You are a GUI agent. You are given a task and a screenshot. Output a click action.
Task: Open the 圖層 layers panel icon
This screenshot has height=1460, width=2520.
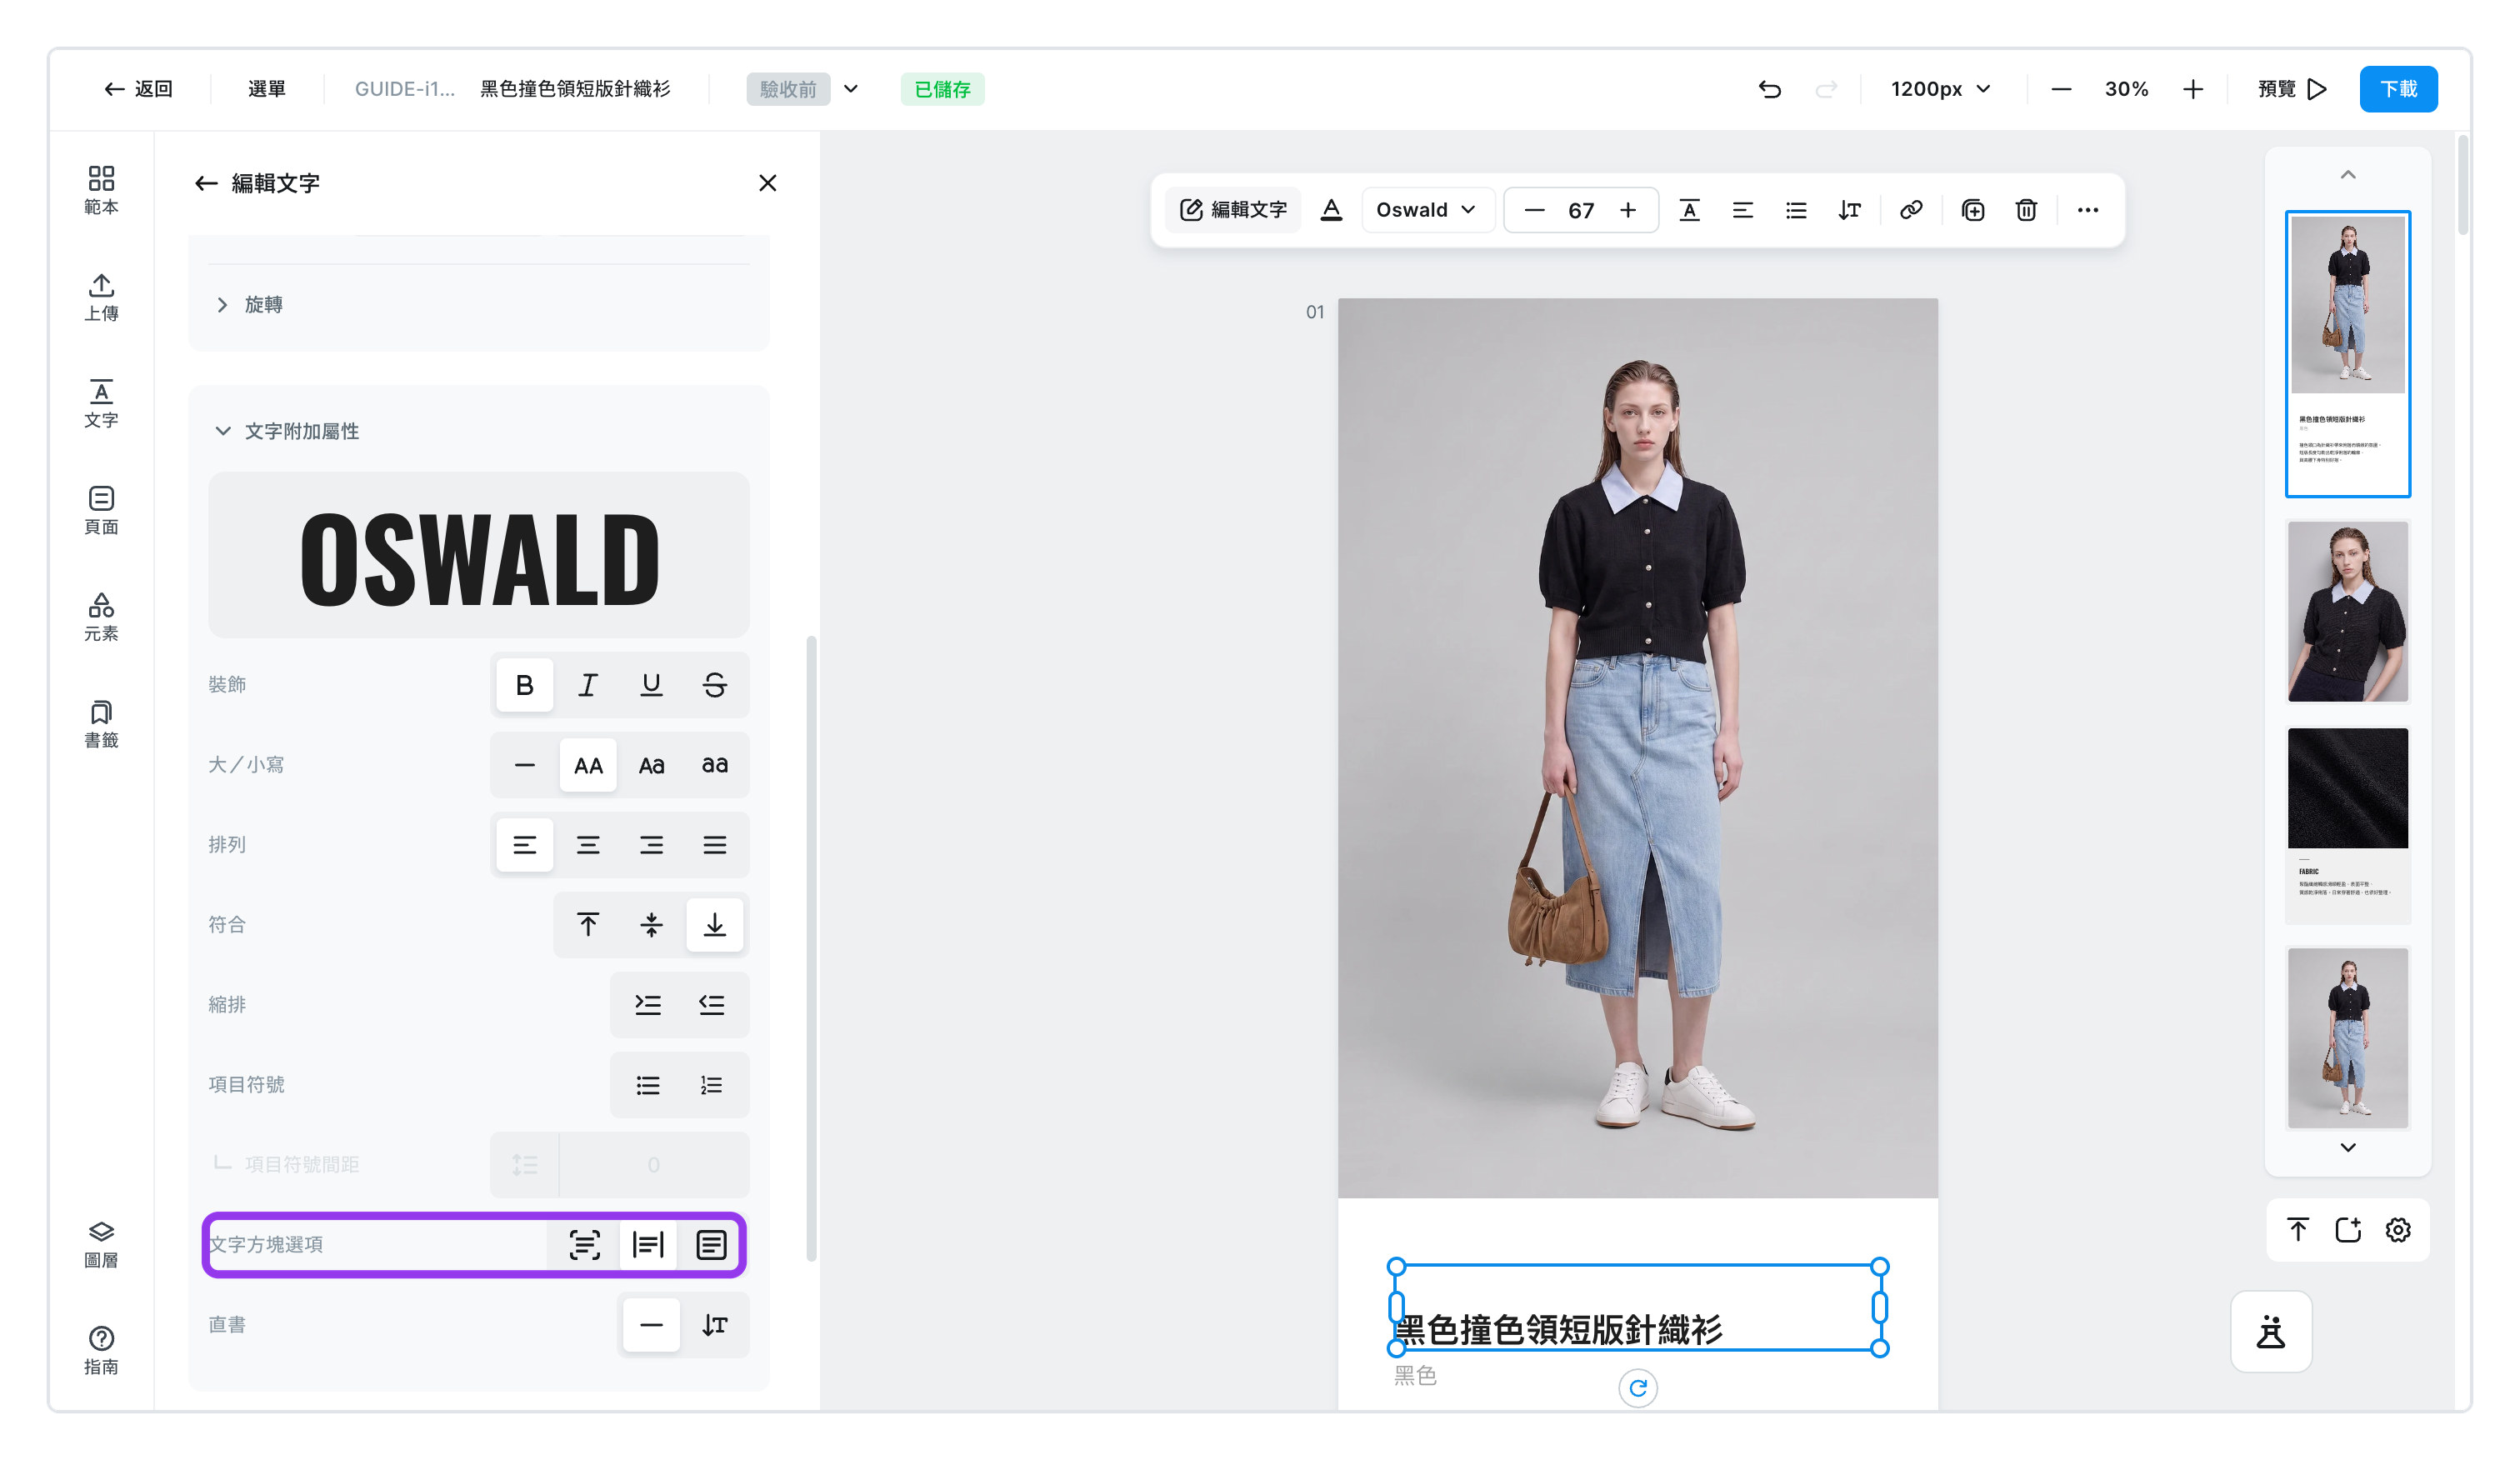coord(101,1244)
